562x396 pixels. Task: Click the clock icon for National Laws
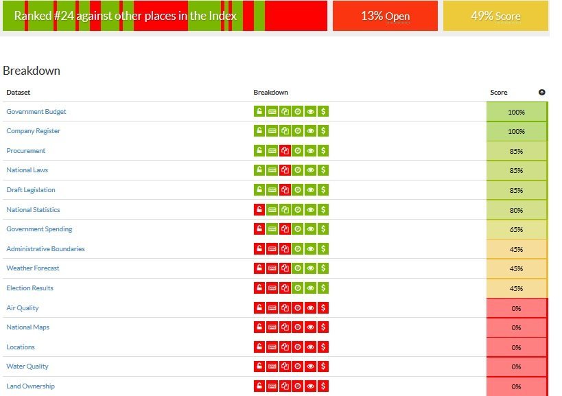click(298, 170)
